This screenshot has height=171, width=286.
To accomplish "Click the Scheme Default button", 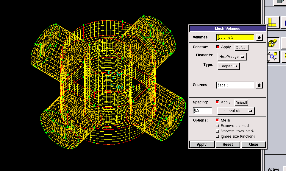I will (x=241, y=47).
